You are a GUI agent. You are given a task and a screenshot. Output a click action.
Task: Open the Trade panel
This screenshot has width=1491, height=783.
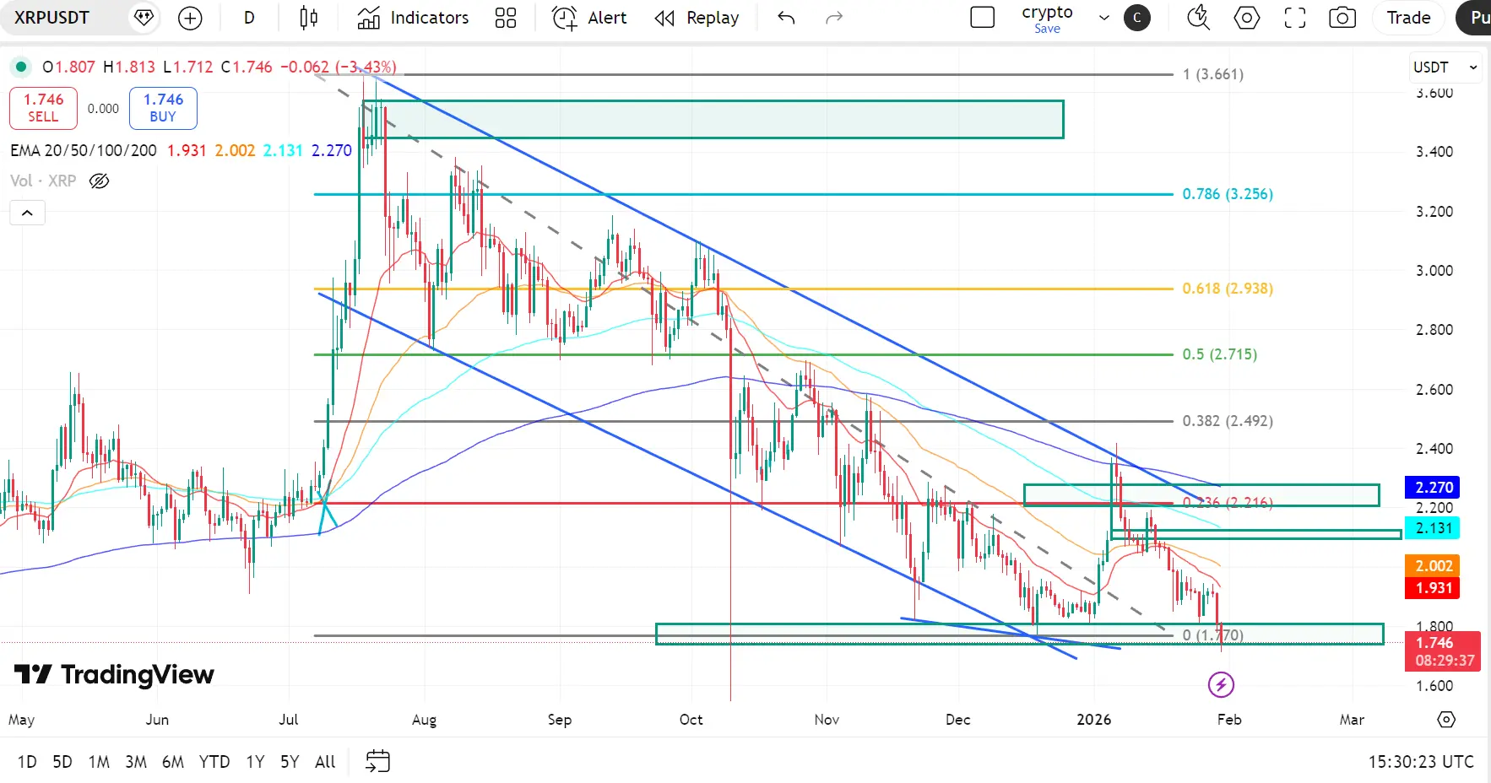pos(1408,18)
